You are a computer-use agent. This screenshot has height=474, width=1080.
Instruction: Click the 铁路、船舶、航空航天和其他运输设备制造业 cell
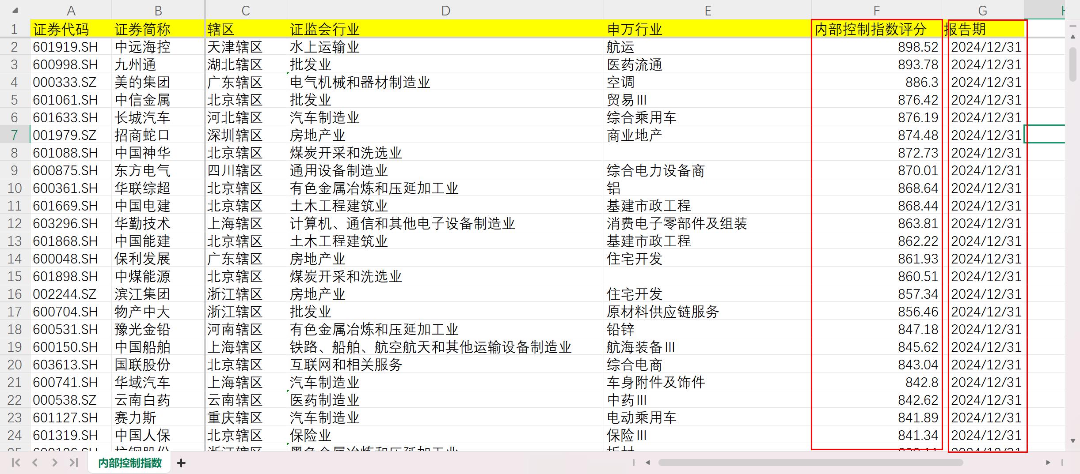point(445,347)
